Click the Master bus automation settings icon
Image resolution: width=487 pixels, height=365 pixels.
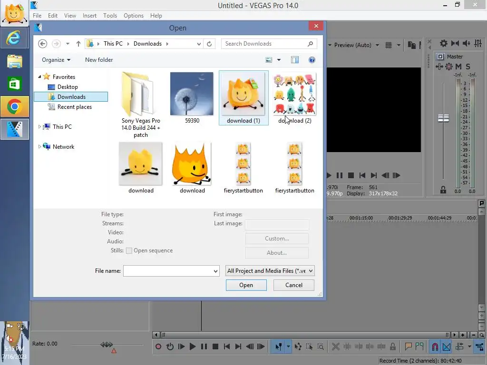[449, 67]
